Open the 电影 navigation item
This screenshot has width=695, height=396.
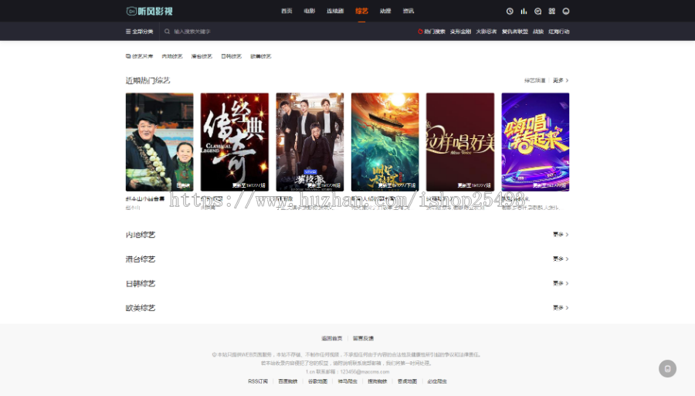(310, 11)
